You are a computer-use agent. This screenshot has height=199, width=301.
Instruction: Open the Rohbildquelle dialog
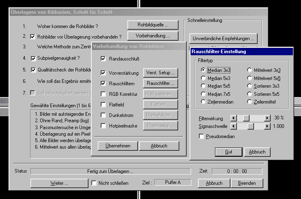[x=153, y=25]
